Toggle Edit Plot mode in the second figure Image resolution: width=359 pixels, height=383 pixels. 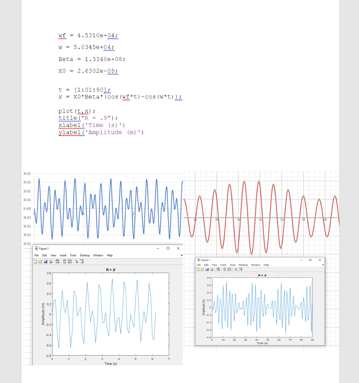236,269
